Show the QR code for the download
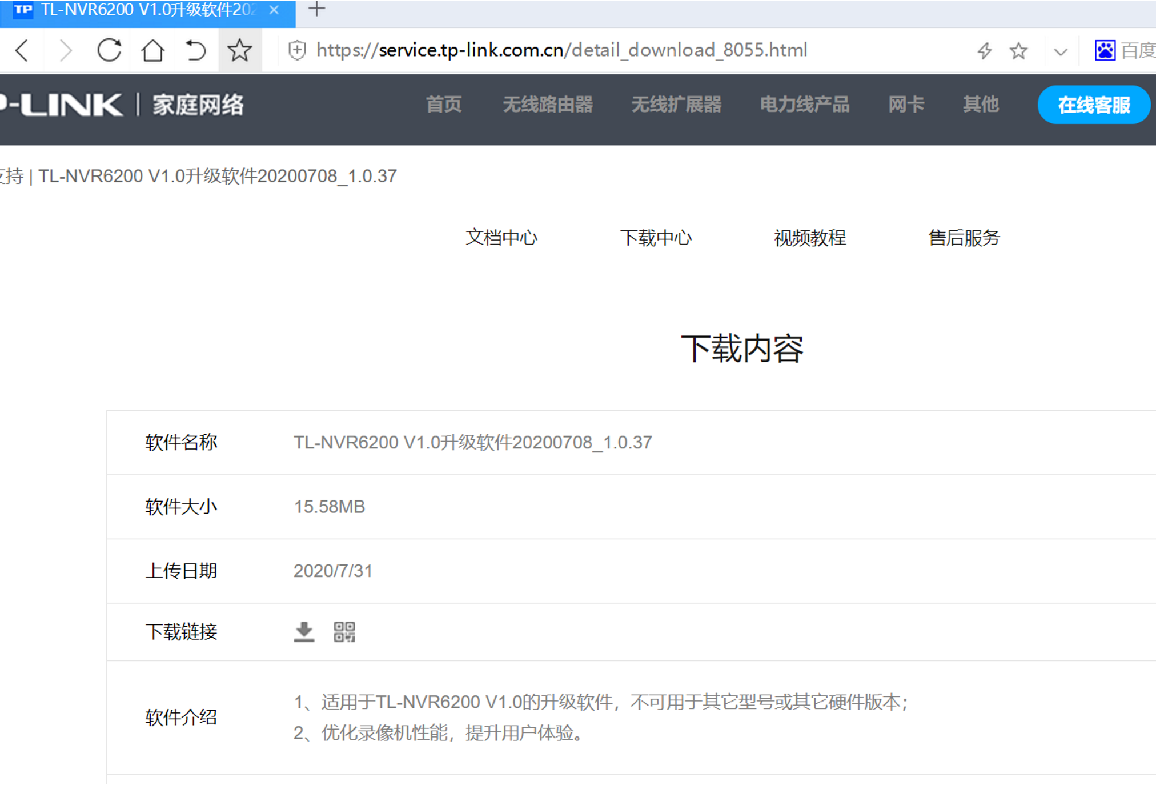 tap(344, 632)
